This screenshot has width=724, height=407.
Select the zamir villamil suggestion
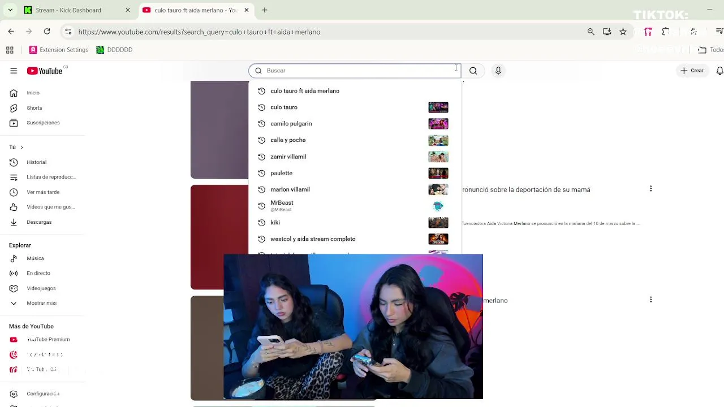coord(355,157)
